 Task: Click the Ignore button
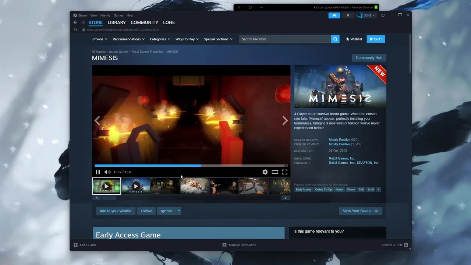[166, 211]
